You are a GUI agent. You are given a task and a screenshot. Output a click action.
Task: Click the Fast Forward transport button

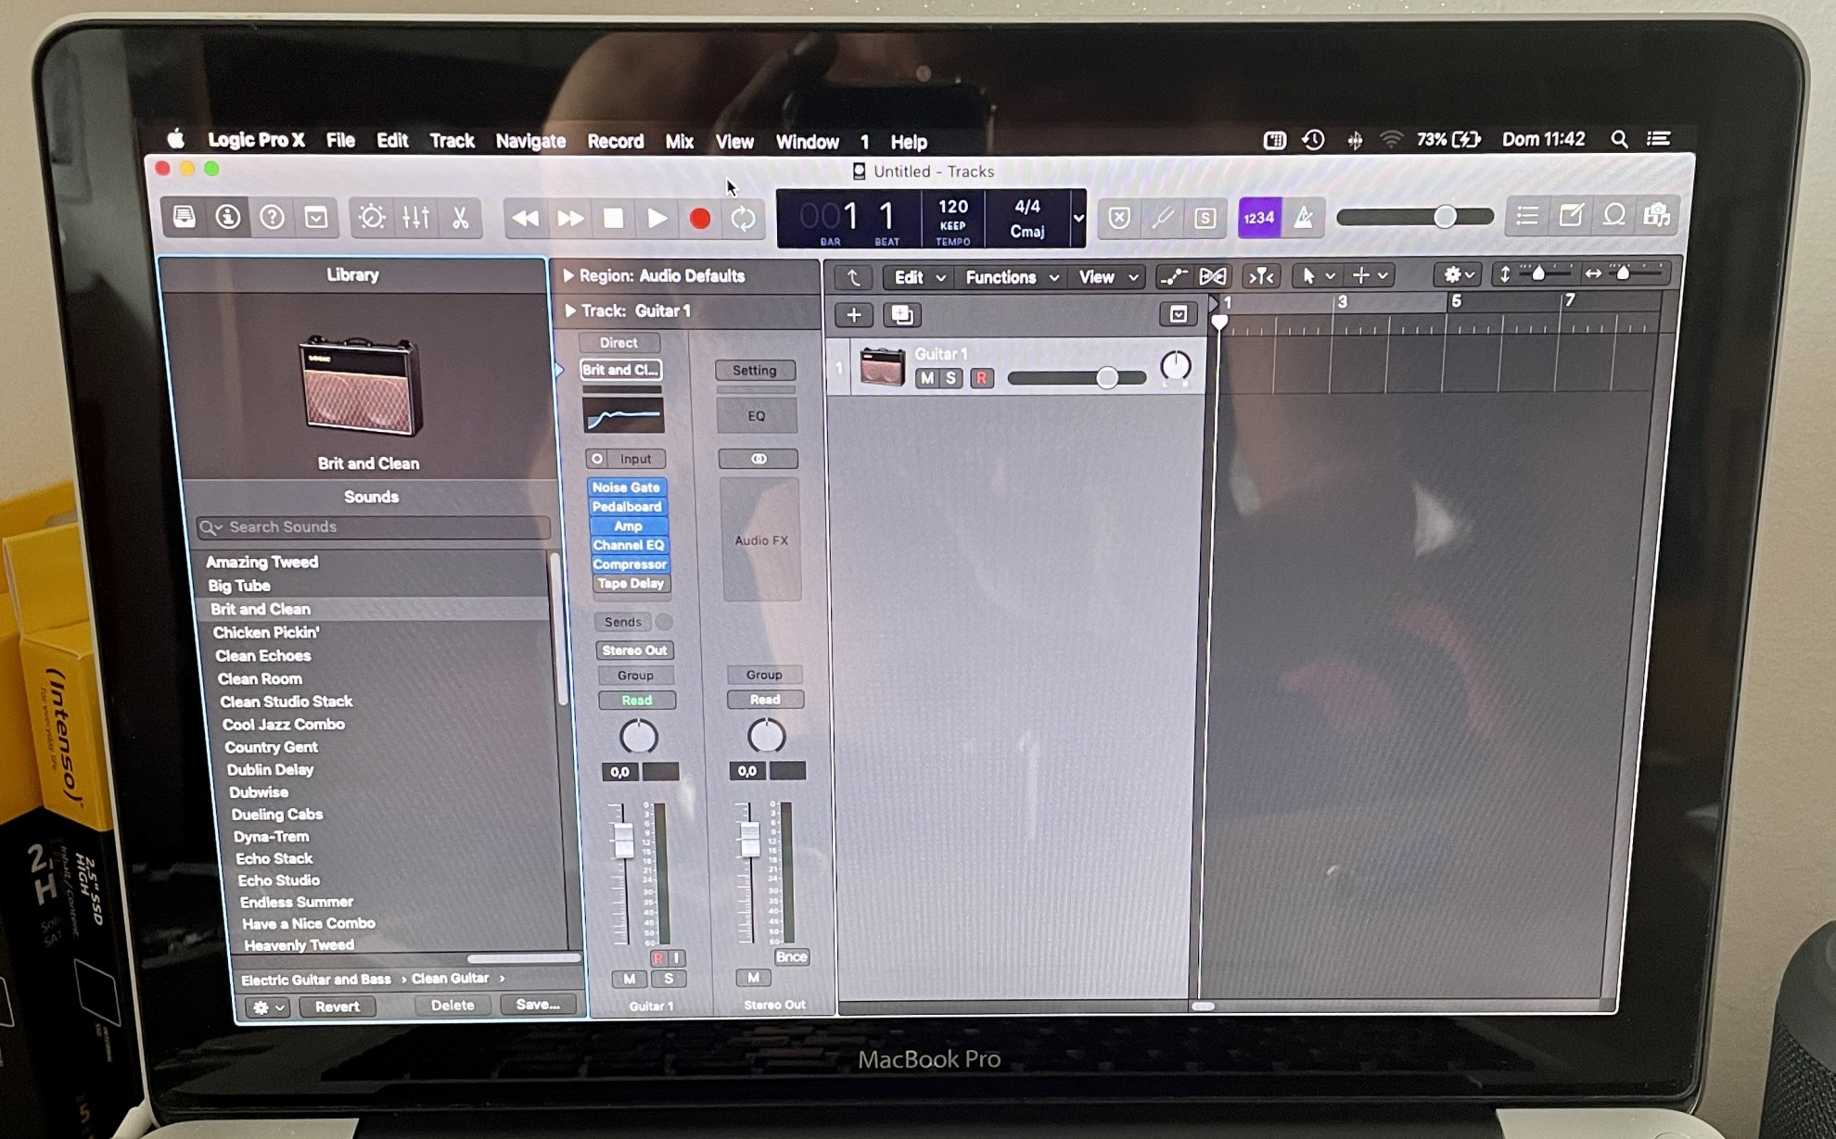(569, 219)
